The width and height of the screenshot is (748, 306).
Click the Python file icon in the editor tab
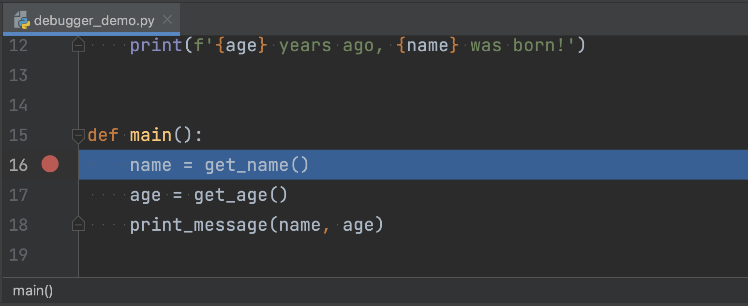pyautogui.click(x=21, y=20)
